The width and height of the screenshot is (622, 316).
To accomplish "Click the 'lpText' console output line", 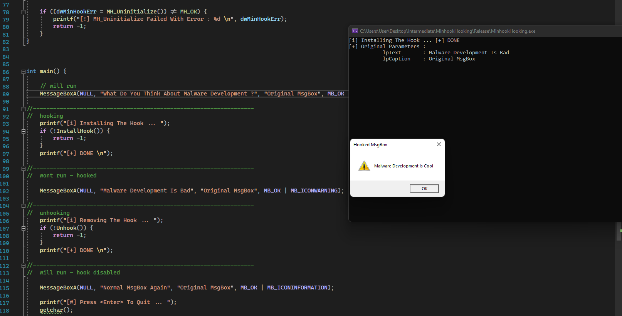I will point(443,53).
